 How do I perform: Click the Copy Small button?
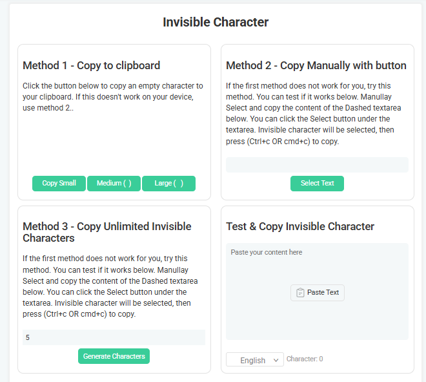click(59, 184)
